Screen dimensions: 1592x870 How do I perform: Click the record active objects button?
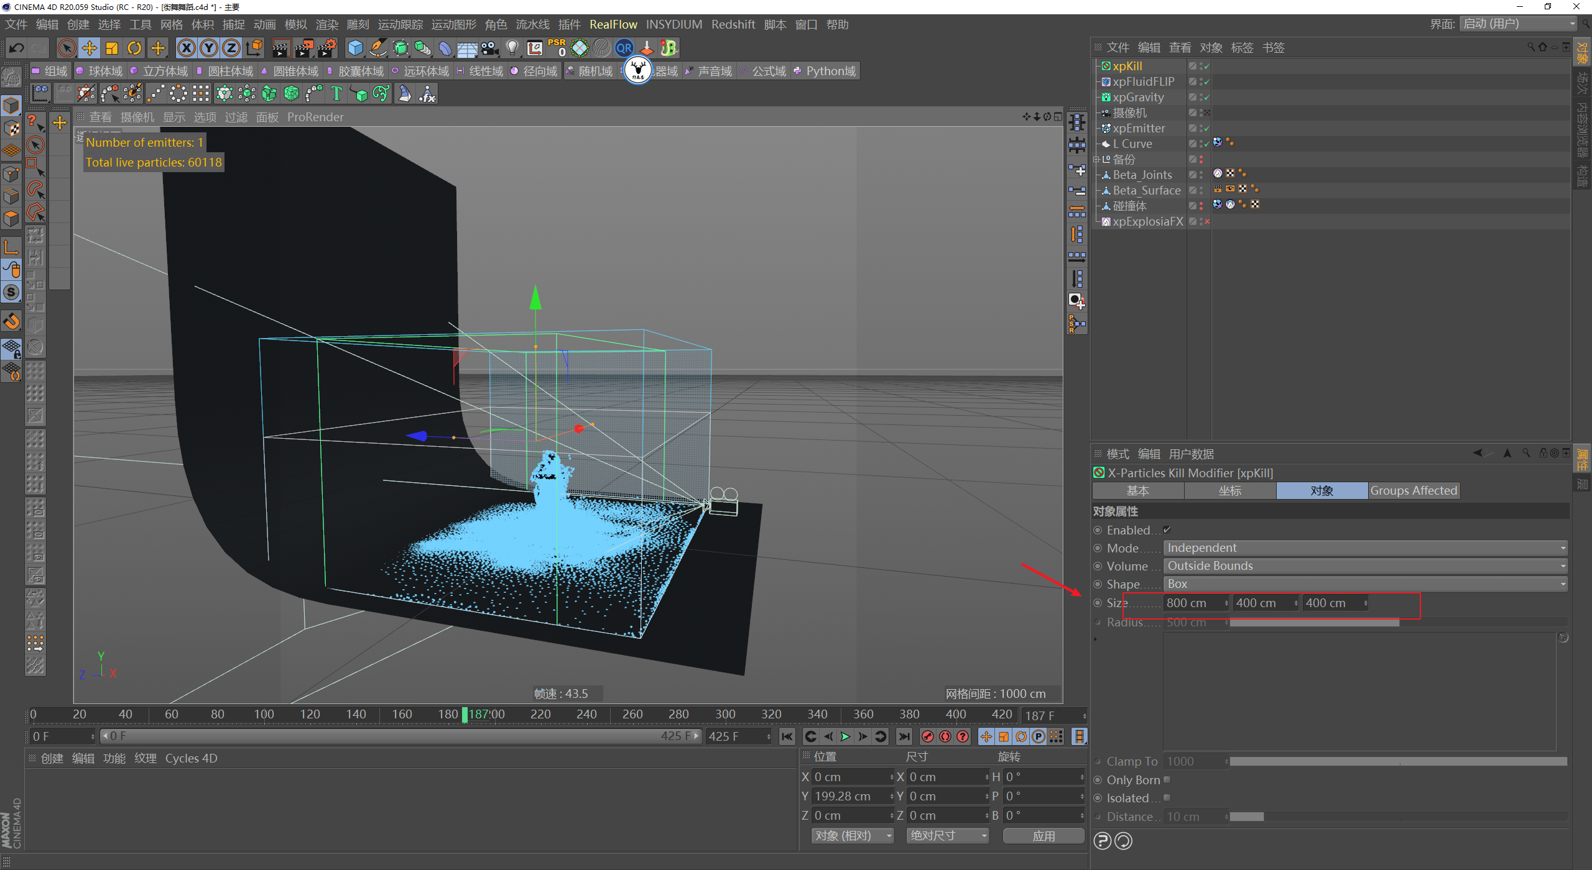[x=927, y=736]
